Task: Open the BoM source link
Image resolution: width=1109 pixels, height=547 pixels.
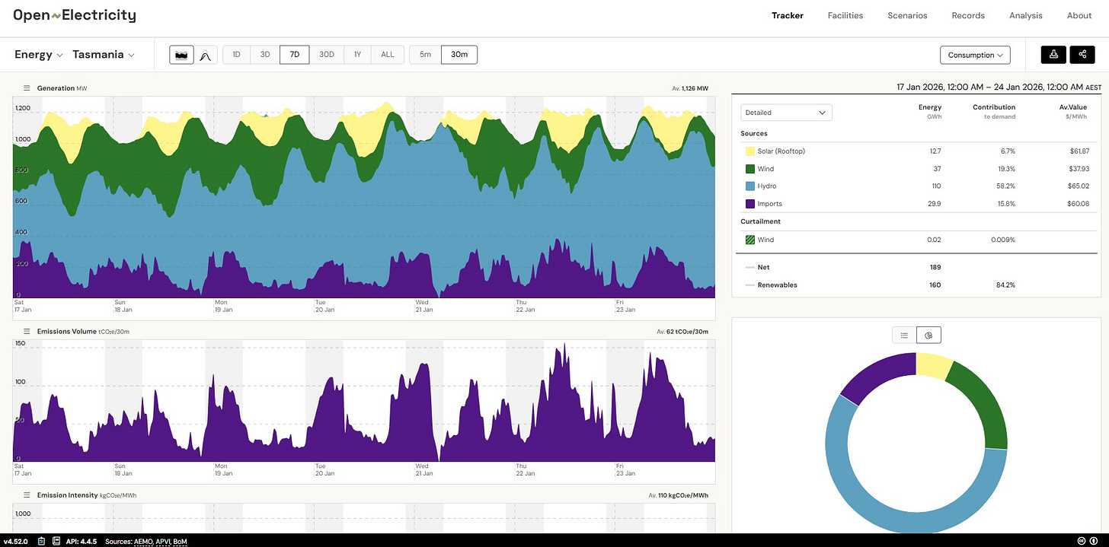Action: coord(180,542)
